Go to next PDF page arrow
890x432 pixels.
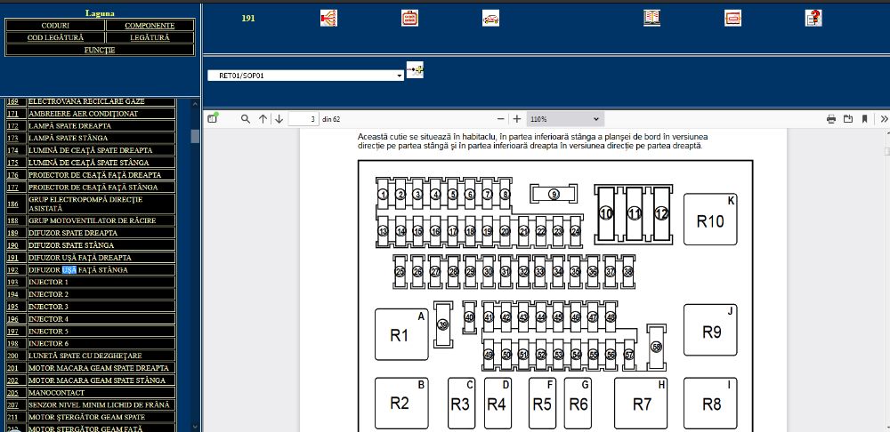[279, 119]
